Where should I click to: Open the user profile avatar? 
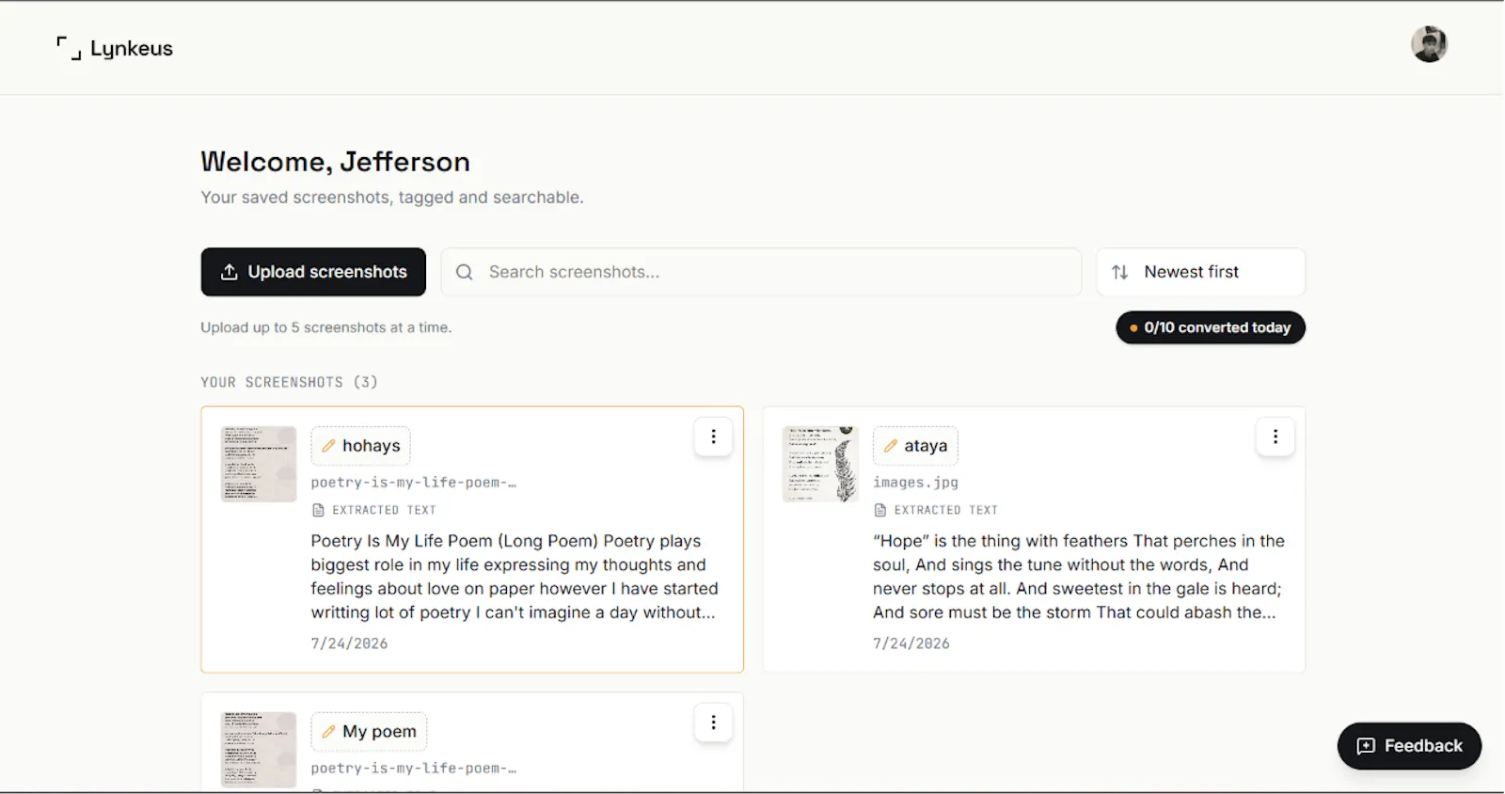[1429, 44]
